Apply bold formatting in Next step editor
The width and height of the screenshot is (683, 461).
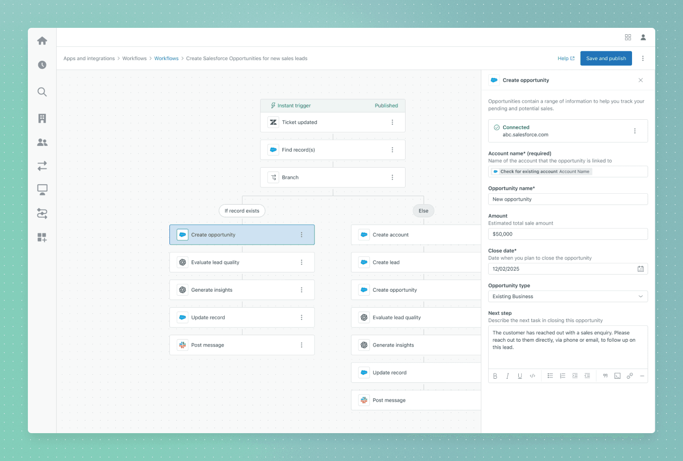point(495,376)
